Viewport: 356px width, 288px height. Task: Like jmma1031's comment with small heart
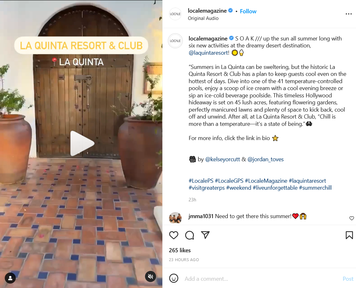[352, 218]
